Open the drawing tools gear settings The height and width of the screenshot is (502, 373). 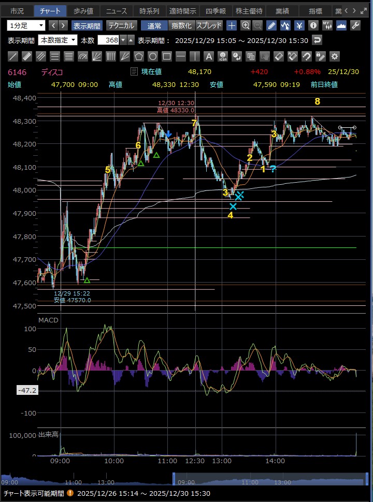click(335, 56)
